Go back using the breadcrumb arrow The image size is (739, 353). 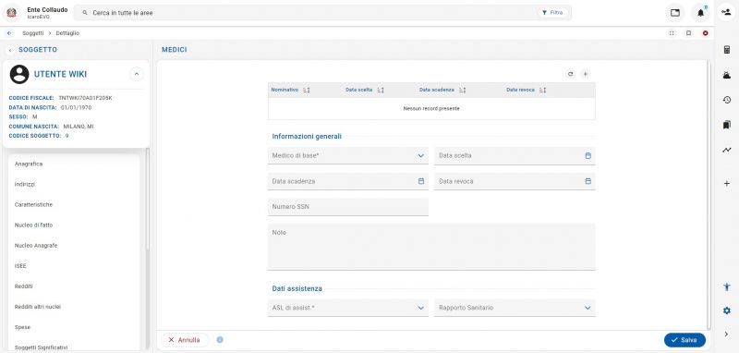tap(10, 33)
